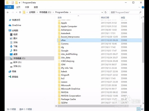This screenshot has height=111, width=149.
Task: Select the kdesk folder icon
Action: (59, 72)
